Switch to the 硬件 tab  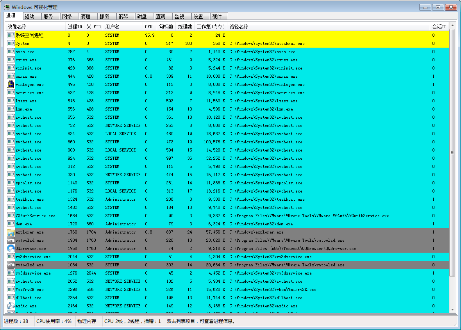click(x=217, y=16)
